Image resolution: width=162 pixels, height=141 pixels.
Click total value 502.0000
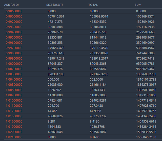coord(96,79)
